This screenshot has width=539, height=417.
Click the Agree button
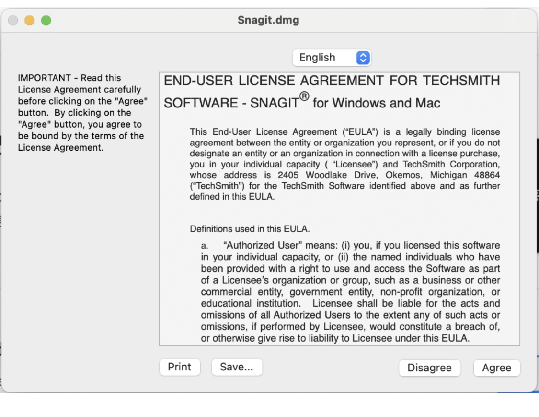tap(496, 368)
